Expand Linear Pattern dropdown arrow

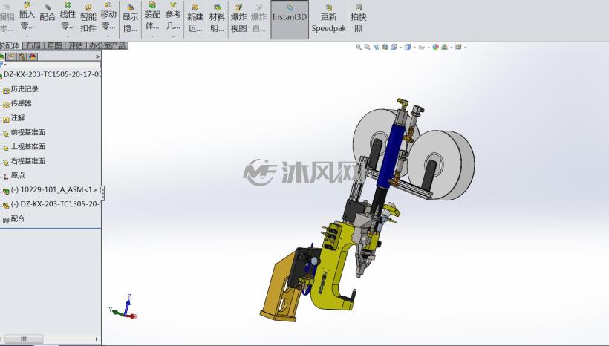pyautogui.click(x=68, y=36)
